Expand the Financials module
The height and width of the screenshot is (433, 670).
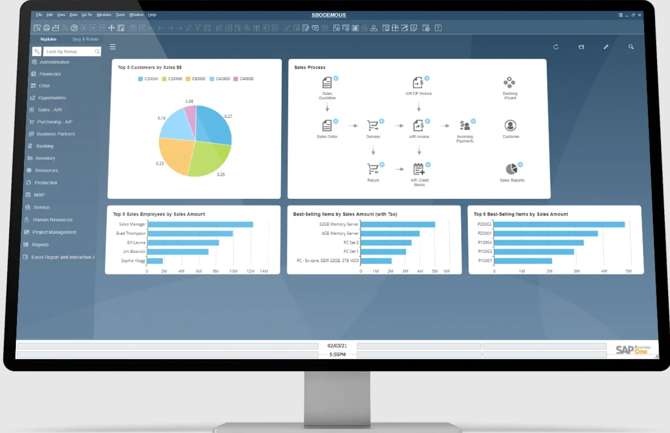(49, 74)
